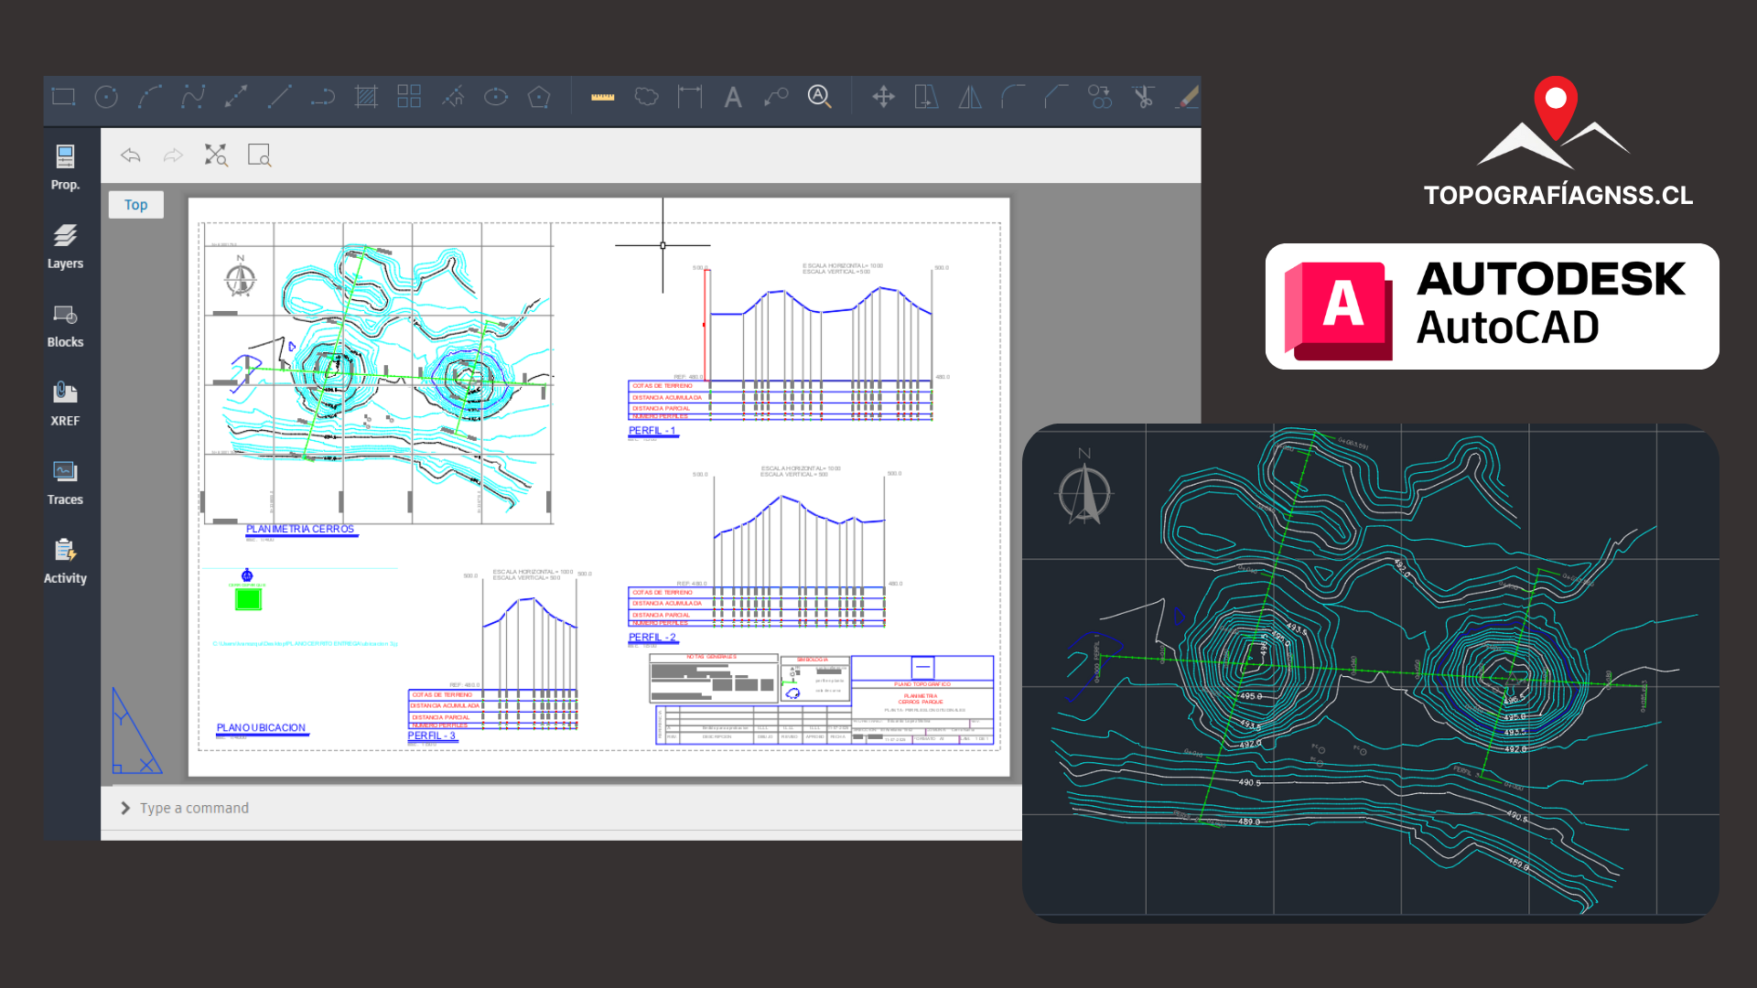Viewport: 1757px width, 988px height.
Task: Activate the Move tool
Action: click(883, 96)
